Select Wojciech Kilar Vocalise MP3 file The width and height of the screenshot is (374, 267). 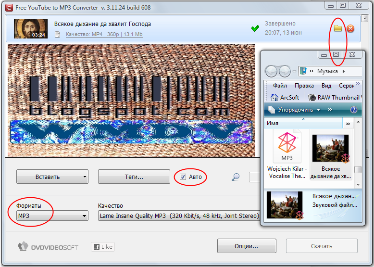pos(287,154)
